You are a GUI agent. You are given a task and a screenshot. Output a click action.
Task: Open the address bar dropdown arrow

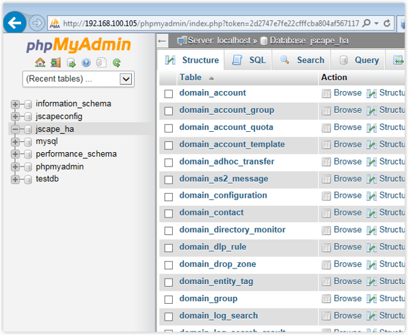click(376, 23)
